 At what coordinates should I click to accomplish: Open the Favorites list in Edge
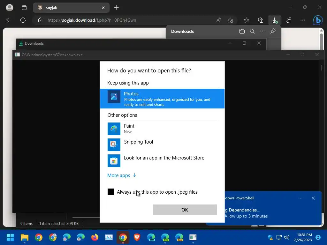(247, 20)
